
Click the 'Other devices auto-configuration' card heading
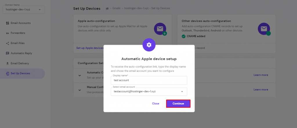(206, 21)
